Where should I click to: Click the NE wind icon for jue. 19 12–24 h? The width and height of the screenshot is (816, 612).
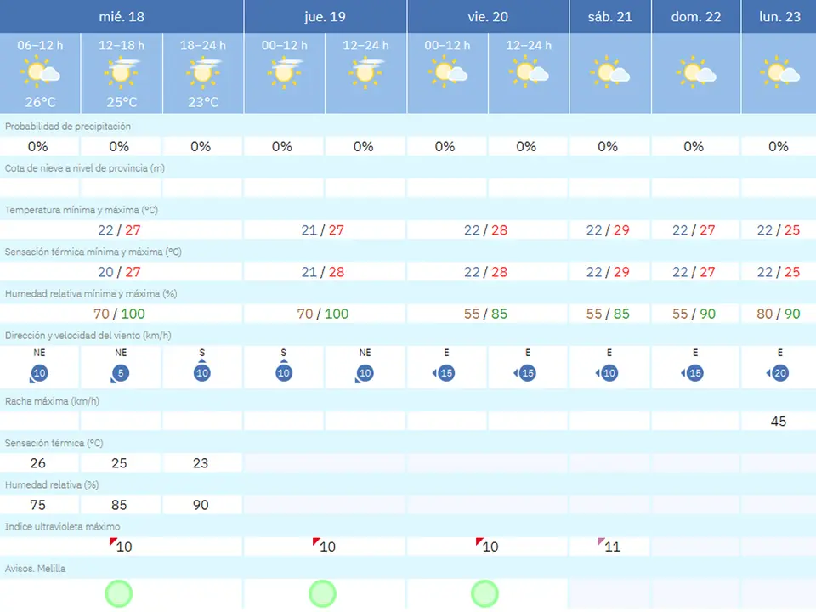(365, 373)
